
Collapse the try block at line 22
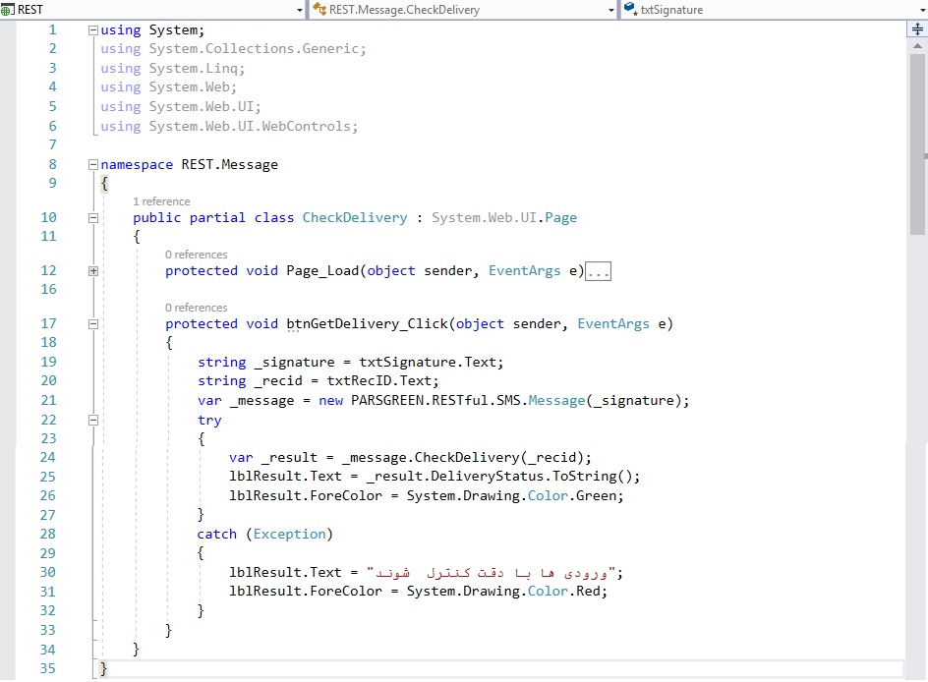click(93, 420)
